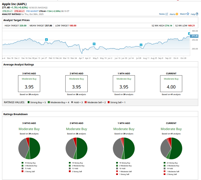Click the 'Help' text link
Image resolution: width=201 pixels, height=180 pixels.
coord(193,14)
